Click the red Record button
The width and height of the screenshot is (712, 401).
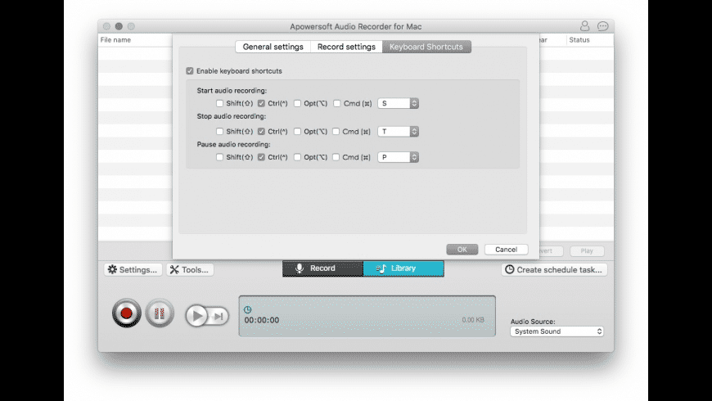coord(126,313)
